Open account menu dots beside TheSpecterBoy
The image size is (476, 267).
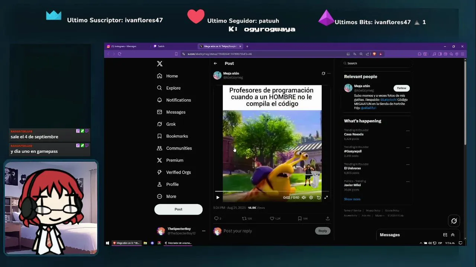coord(203,231)
